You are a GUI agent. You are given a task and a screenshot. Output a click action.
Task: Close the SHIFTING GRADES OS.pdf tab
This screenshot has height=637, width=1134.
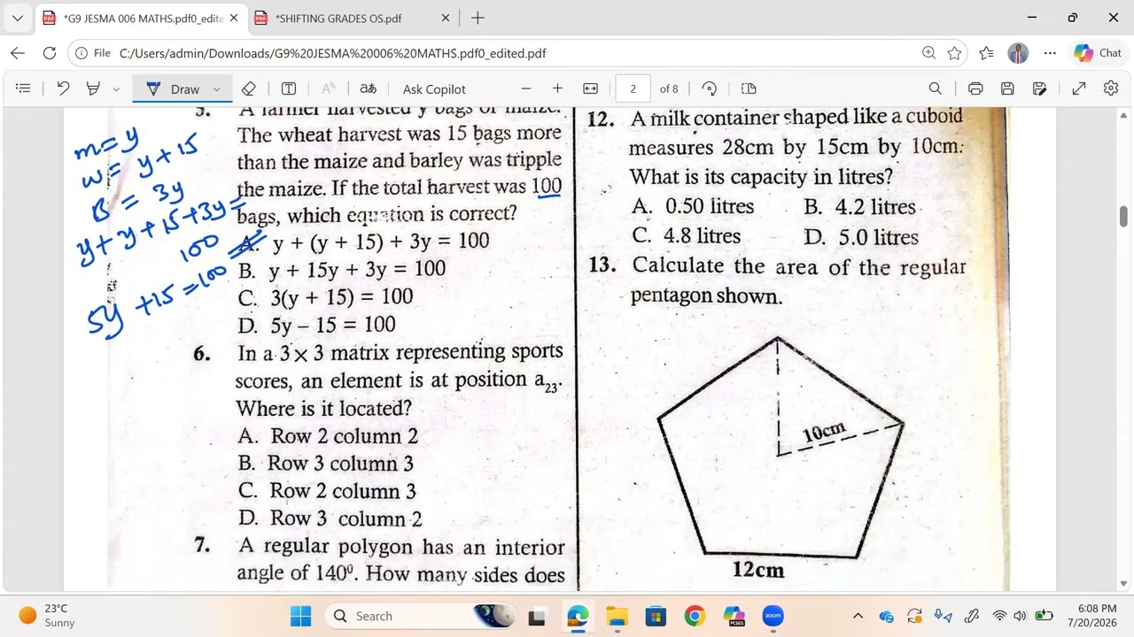click(x=446, y=18)
